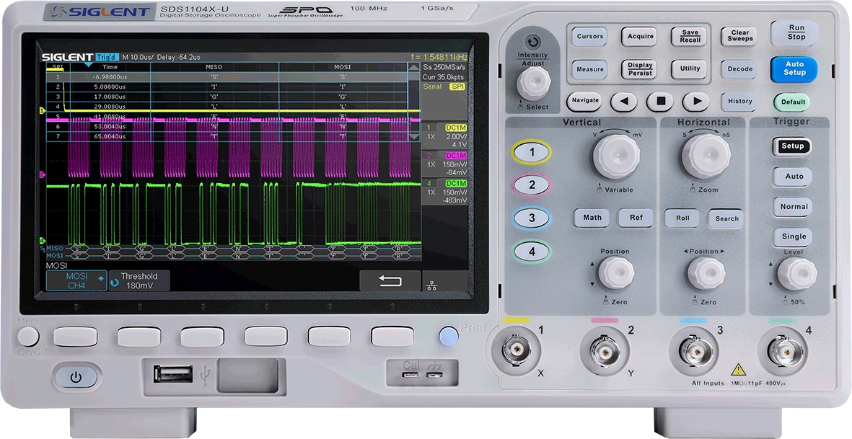Tap the network status icon on screen
Viewport: 852px width, 439px height.
click(433, 286)
